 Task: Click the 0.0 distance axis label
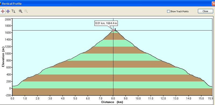click(x=12, y=98)
